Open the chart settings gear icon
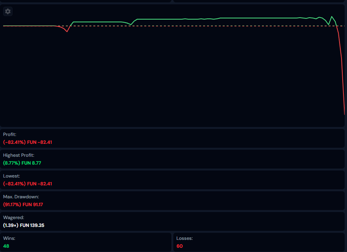This screenshot has width=347, height=252. pos(8,11)
